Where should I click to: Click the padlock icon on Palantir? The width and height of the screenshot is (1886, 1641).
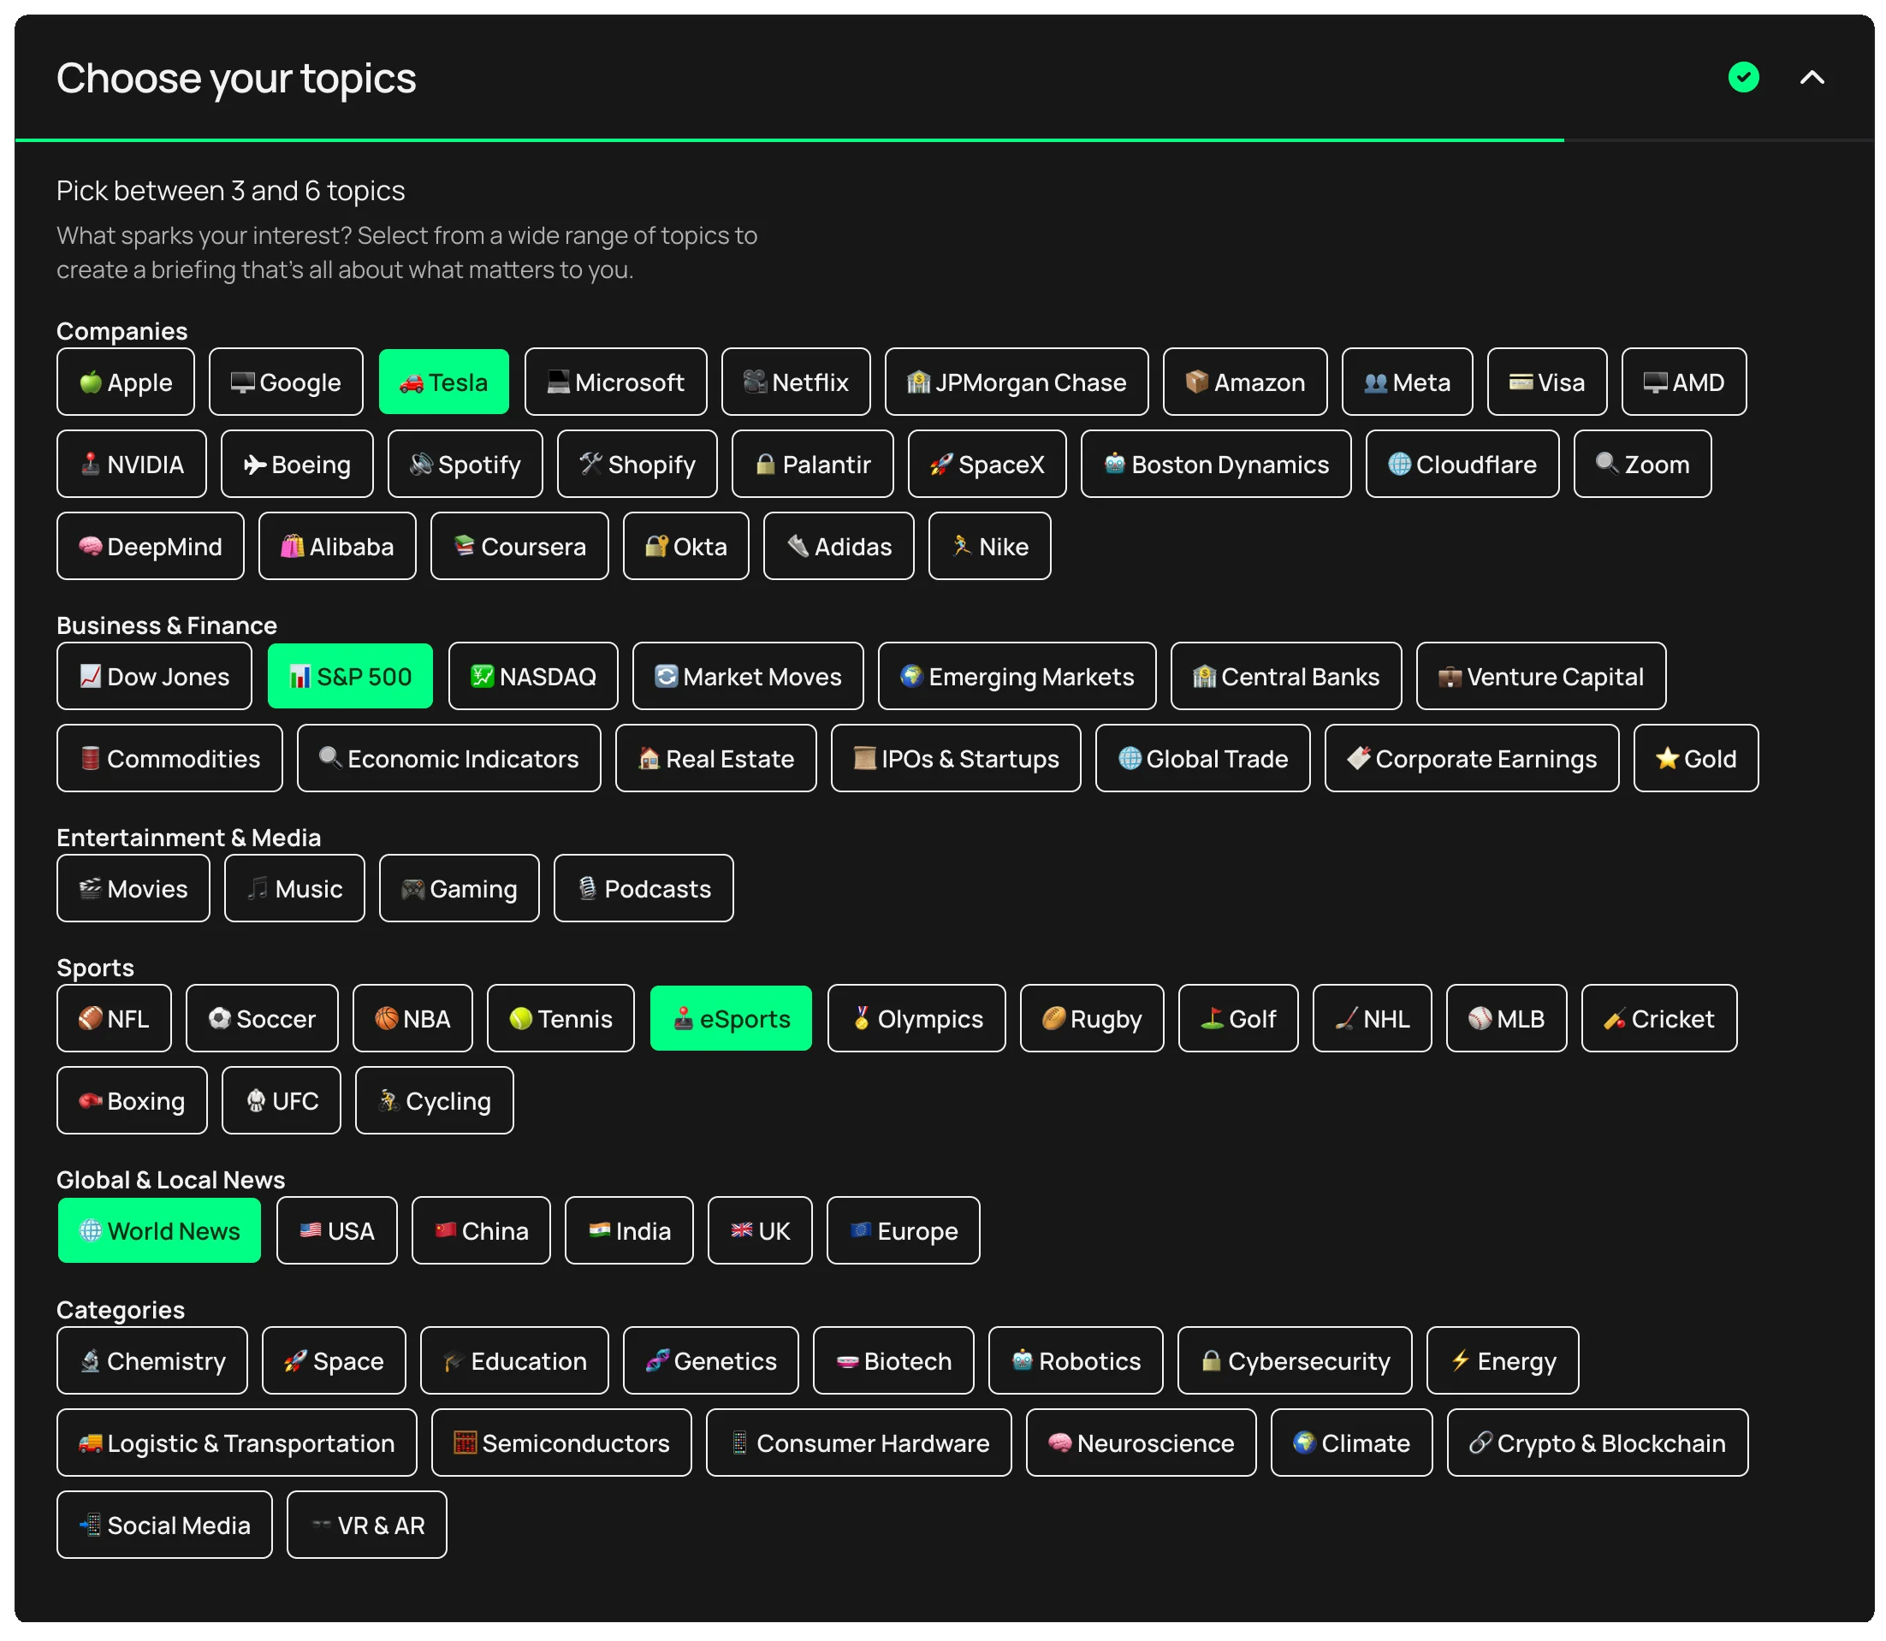pos(765,465)
